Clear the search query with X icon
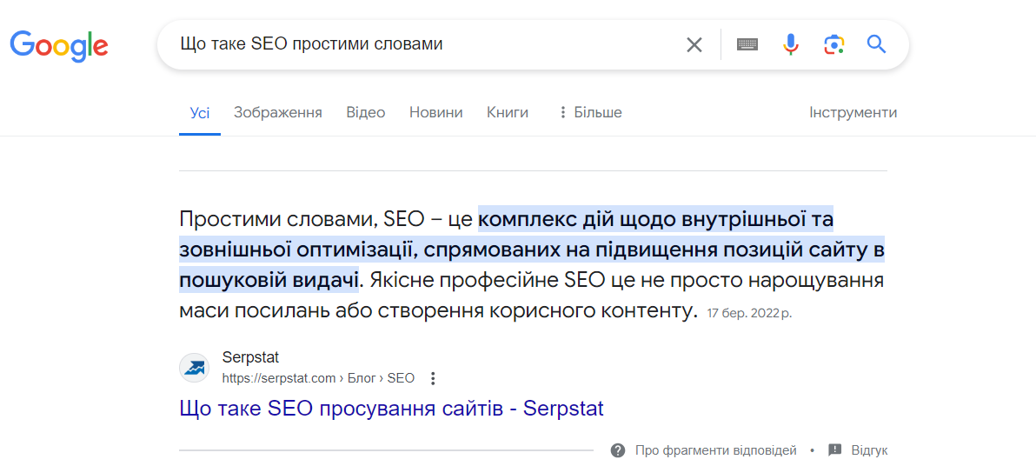This screenshot has height=466, width=1036. [x=694, y=45]
